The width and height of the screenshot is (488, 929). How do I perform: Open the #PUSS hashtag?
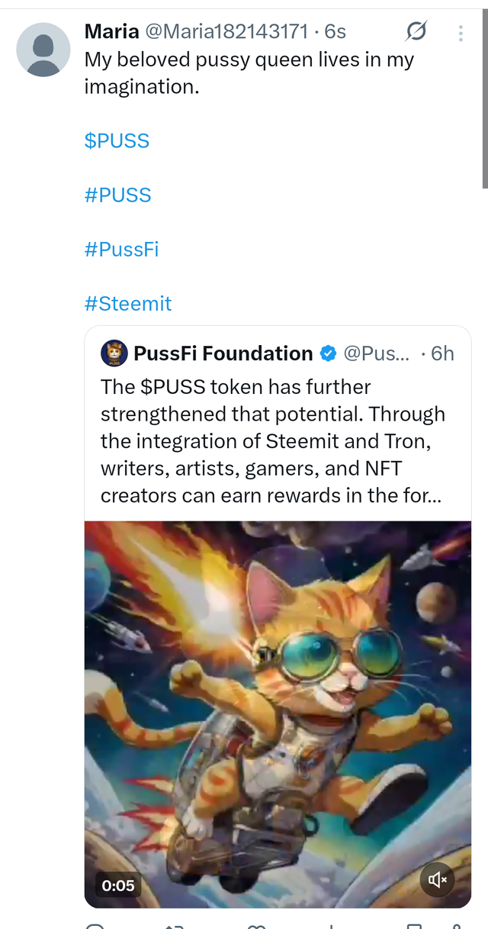click(x=117, y=195)
